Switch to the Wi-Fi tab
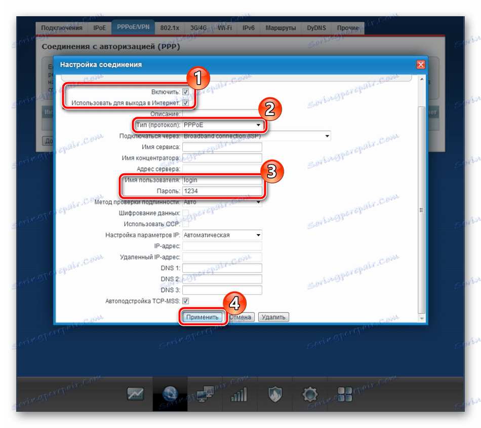The height and width of the screenshot is (428, 481). [x=224, y=28]
